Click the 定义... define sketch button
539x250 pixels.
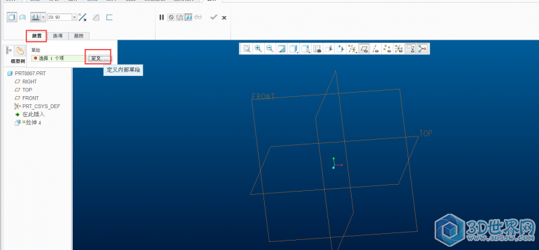point(99,58)
